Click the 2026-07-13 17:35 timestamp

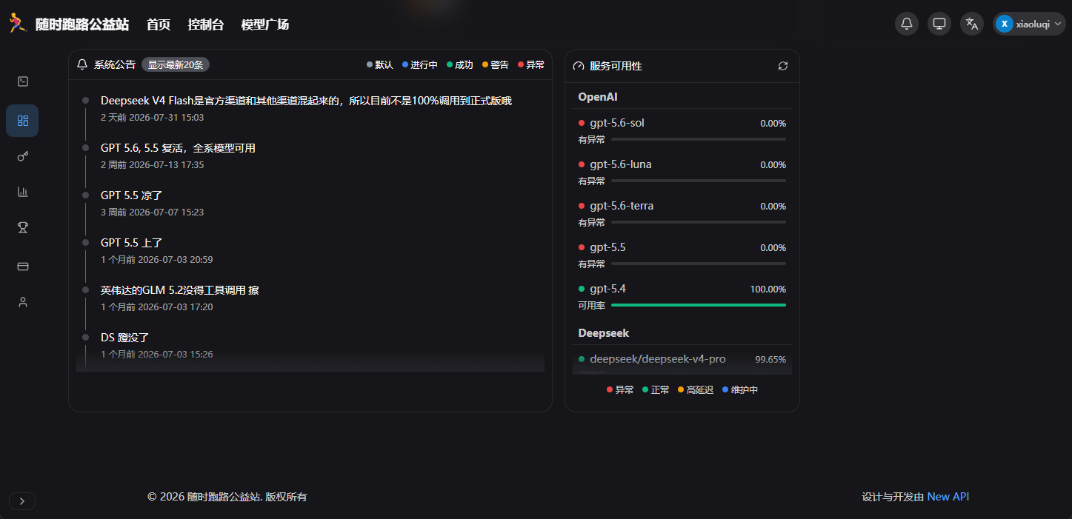pyautogui.click(x=166, y=164)
